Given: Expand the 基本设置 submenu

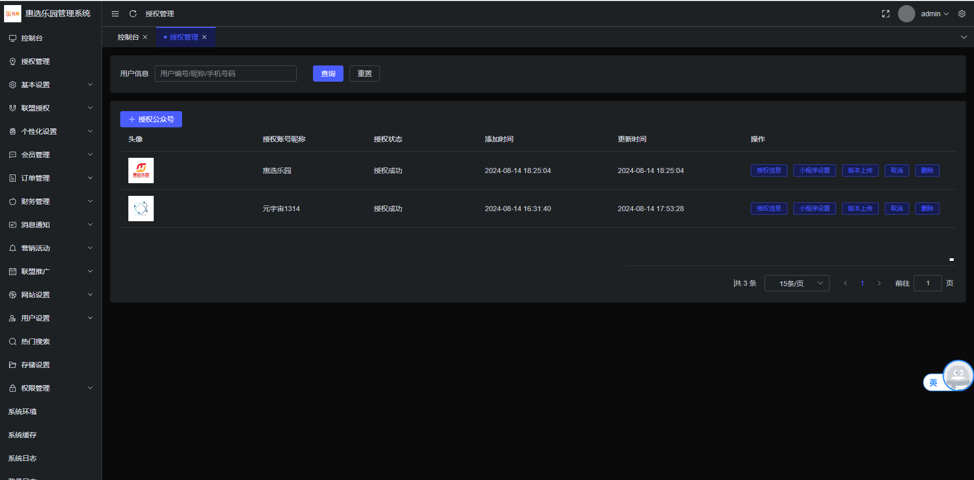Looking at the screenshot, I should point(51,85).
